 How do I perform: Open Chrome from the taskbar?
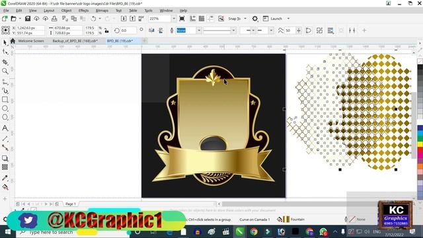[254, 232]
